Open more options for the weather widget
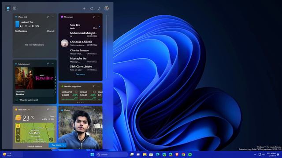This screenshot has height=158, width=282. (52, 109)
